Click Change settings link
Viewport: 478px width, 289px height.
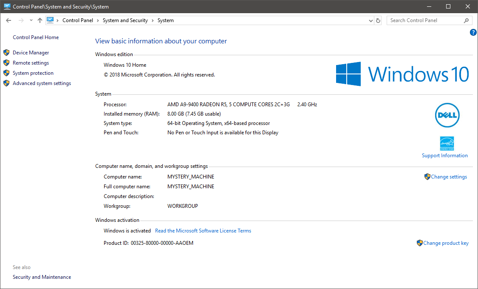click(449, 177)
